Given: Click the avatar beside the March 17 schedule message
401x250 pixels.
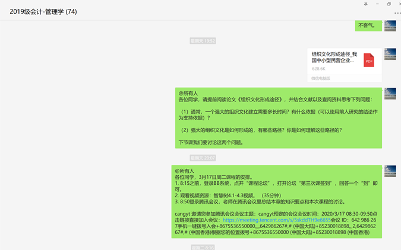Looking at the screenshot, I should click(390, 171).
